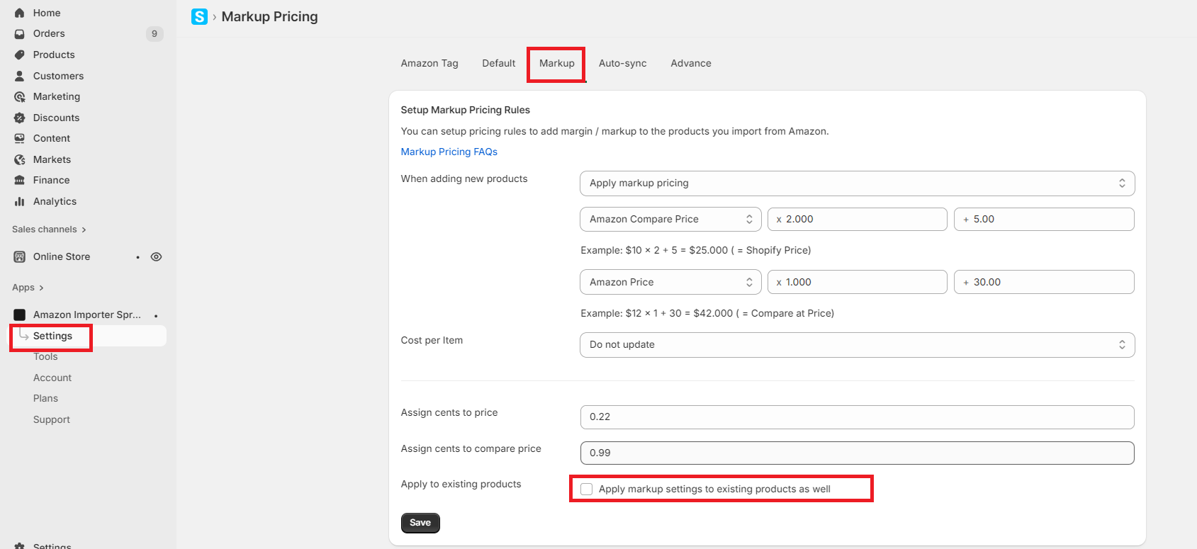Switch to the Auto-sync tab
This screenshot has width=1197, height=549.
623,63
